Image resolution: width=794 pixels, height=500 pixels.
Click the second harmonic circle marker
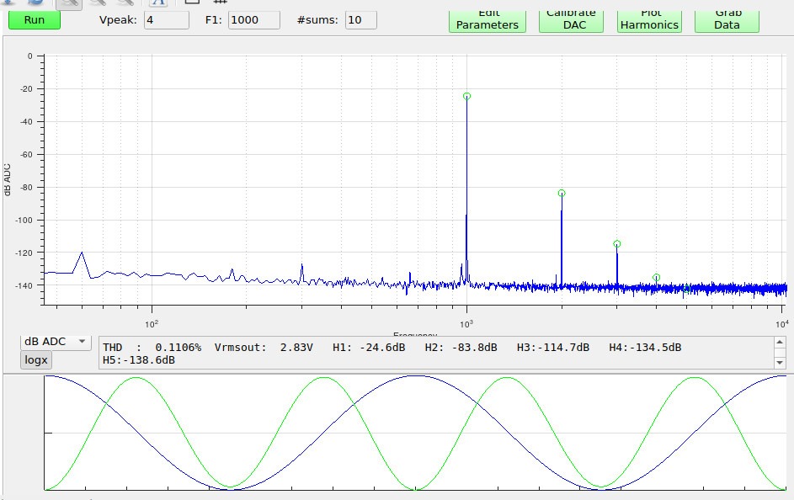562,194
